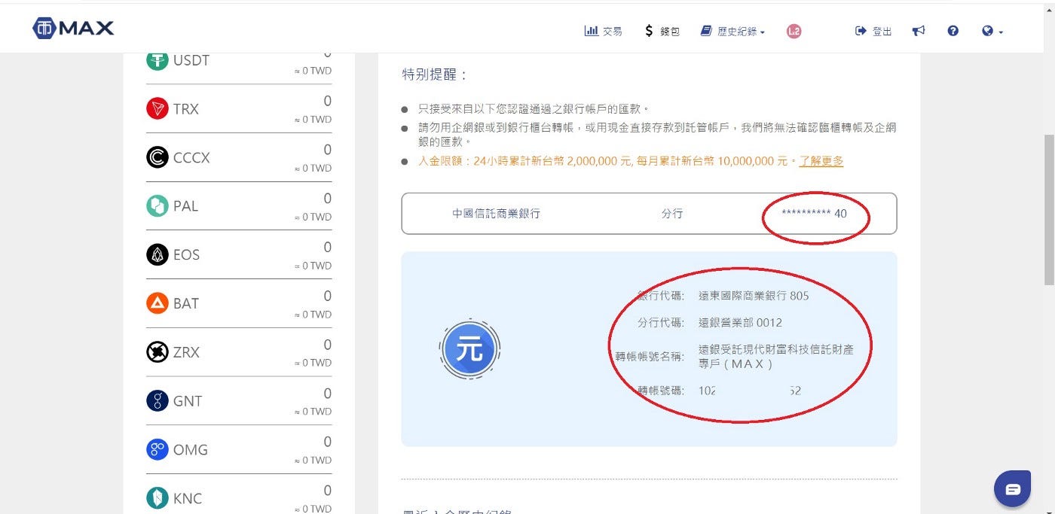Open the 錢包 wallet menu item
Screen dimensions: 1055x514
click(x=662, y=31)
